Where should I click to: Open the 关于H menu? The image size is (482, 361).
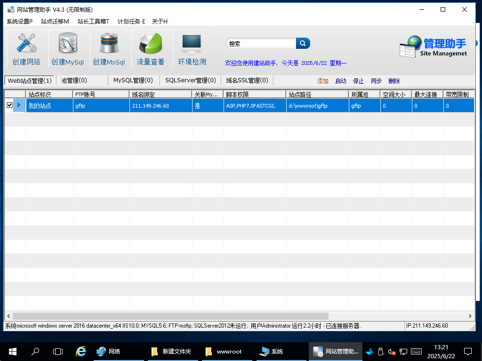[x=160, y=22]
